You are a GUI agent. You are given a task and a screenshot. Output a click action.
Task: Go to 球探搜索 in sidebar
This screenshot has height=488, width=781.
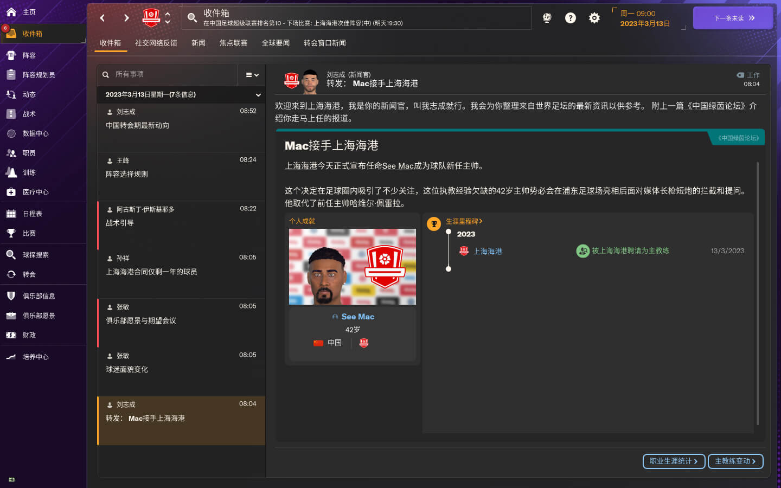click(x=35, y=255)
